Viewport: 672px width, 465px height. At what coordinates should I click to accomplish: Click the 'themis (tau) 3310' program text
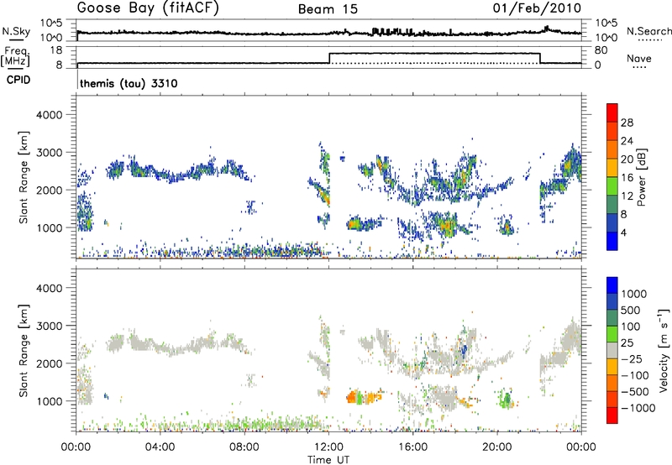point(129,83)
